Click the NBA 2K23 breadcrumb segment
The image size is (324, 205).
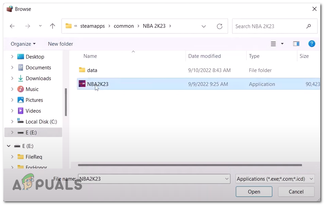pos(154,26)
